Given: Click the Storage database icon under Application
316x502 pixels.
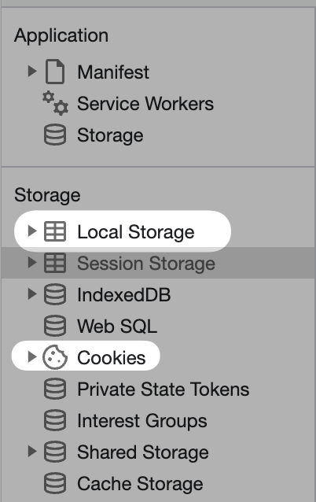Looking at the screenshot, I should point(55,135).
